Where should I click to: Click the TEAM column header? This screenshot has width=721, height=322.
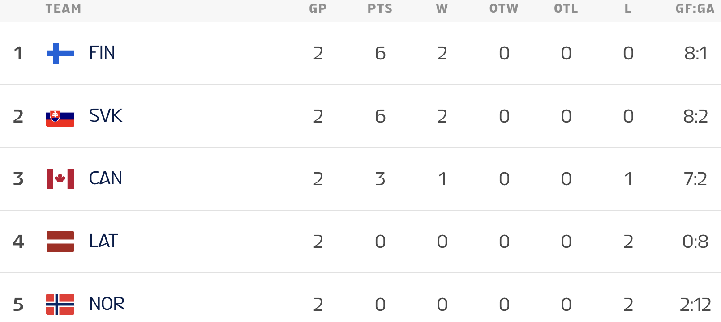click(63, 8)
